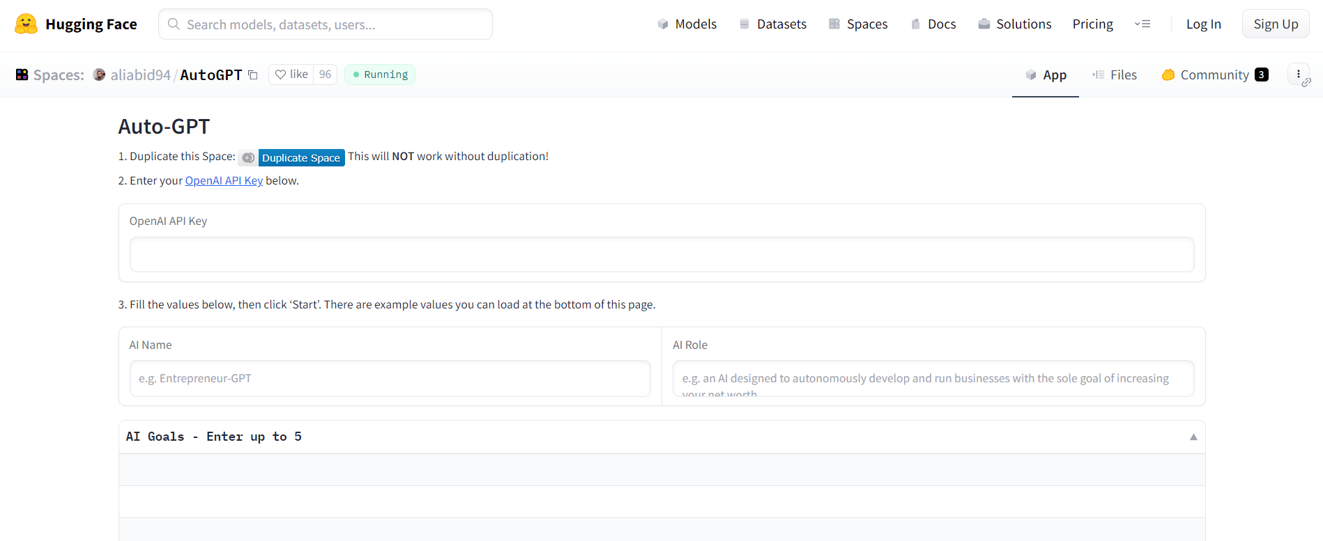Expand the Solutions menu
This screenshot has height=541, width=1323.
[x=1015, y=24]
